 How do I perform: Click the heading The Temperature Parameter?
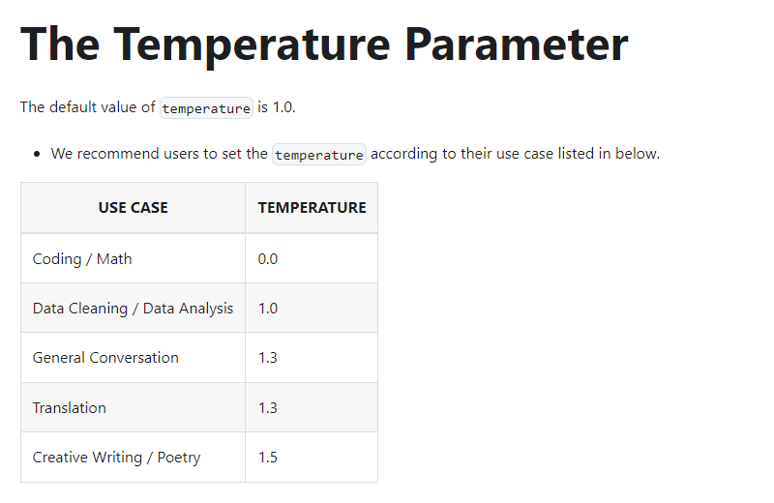[x=324, y=44]
